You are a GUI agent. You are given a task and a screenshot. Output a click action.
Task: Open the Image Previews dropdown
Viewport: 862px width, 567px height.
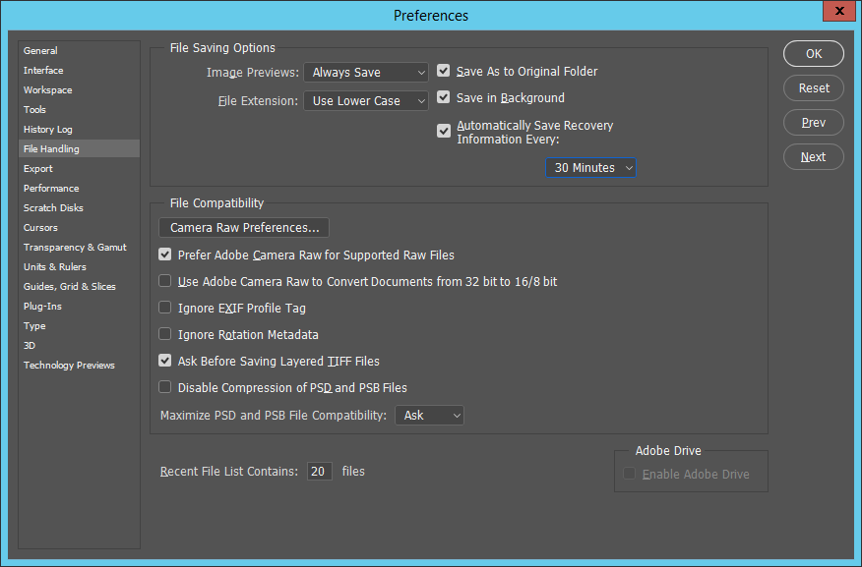point(366,72)
